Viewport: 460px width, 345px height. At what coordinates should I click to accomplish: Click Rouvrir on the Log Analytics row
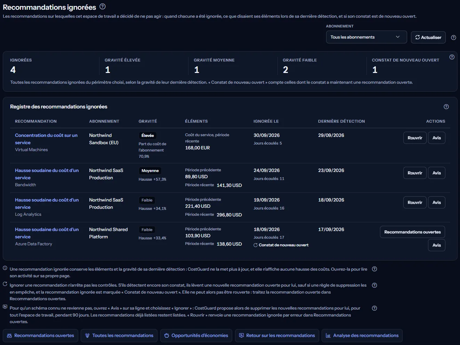click(415, 203)
